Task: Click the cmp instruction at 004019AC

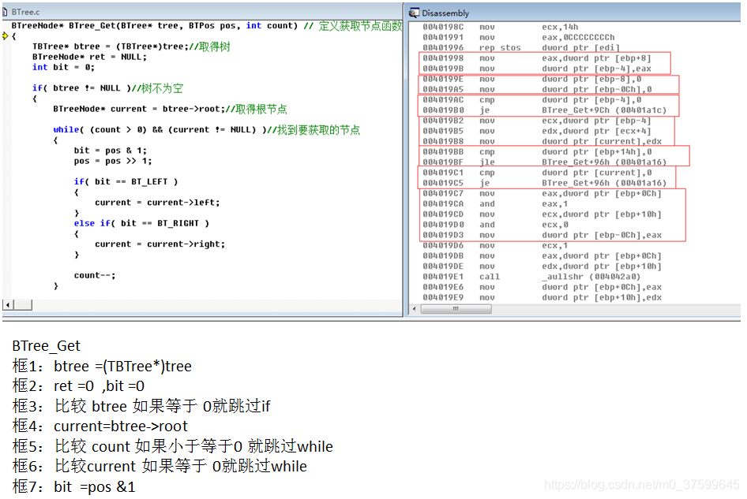Action: [x=531, y=100]
